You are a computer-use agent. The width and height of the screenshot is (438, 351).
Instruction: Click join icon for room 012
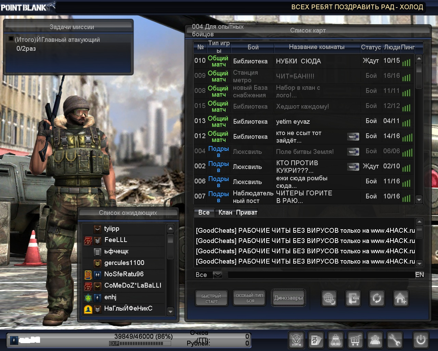(353, 136)
